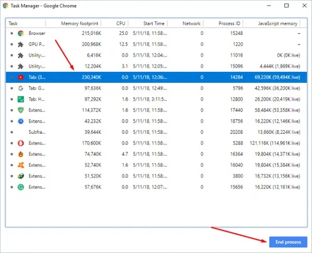Click the orange Avast extension icon with 52,740K

[x=21, y=165]
